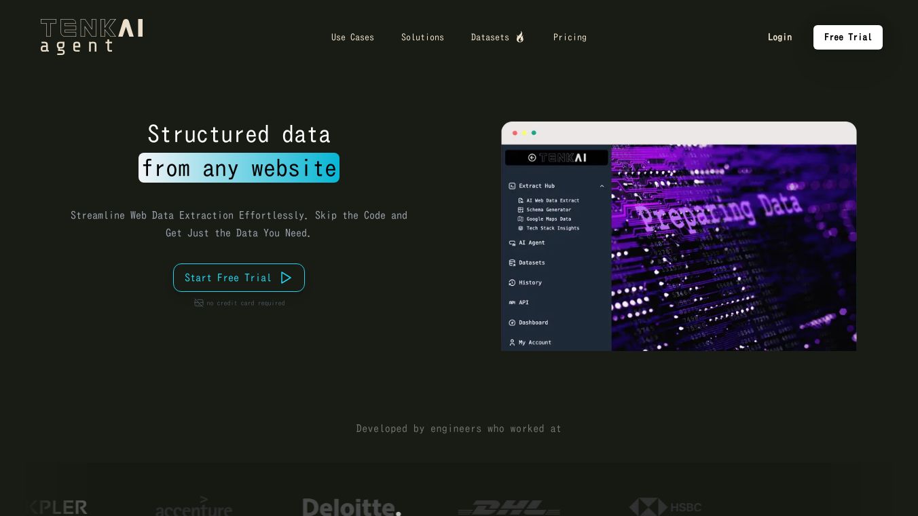Image resolution: width=918 pixels, height=516 pixels.
Task: Click the white Free Trial button
Action: click(848, 37)
